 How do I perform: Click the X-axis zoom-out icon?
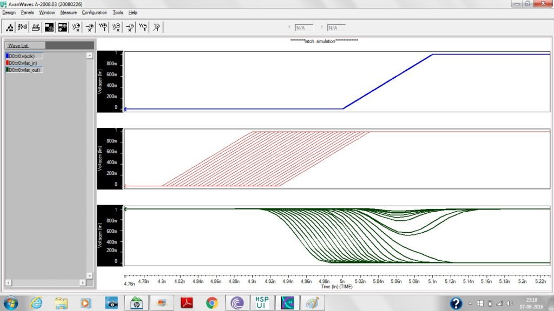130,27
